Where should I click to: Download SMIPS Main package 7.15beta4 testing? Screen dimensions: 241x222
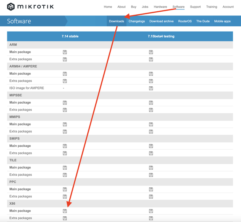[x=151, y=146]
